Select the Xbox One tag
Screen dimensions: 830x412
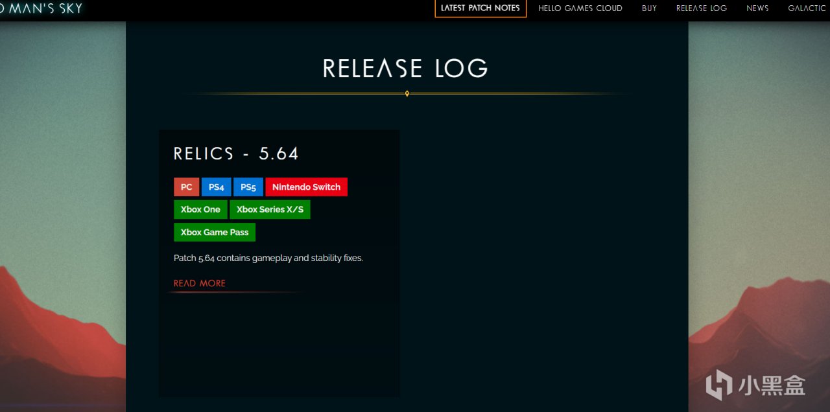200,210
